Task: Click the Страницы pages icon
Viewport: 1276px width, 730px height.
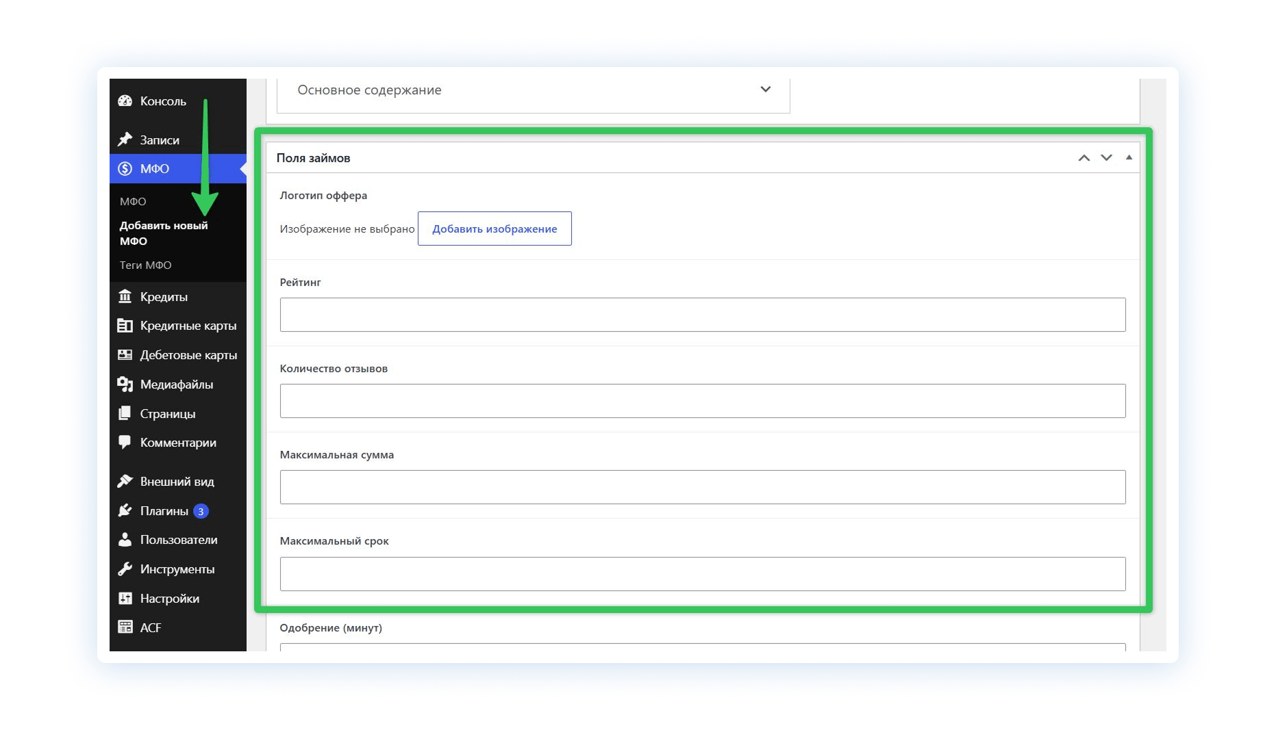Action: coord(125,413)
